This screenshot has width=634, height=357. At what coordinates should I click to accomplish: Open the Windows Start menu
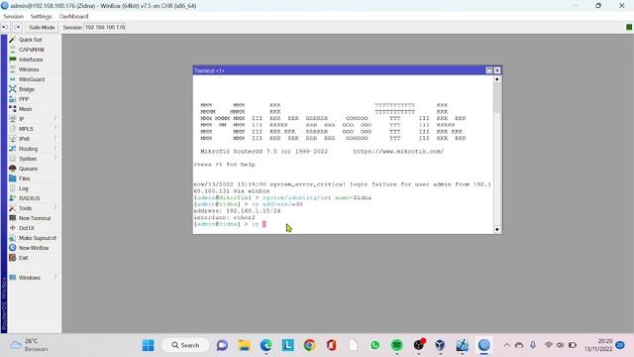(x=149, y=345)
